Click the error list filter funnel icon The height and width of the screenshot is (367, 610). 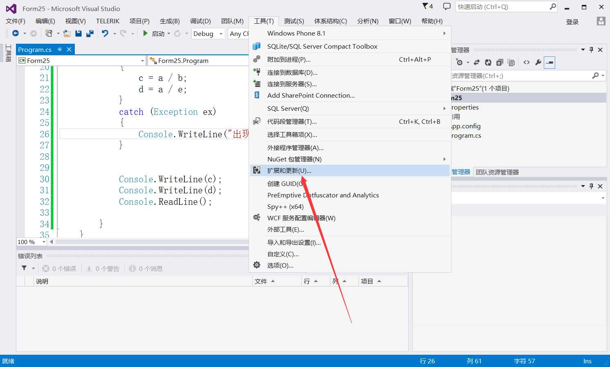(24, 268)
